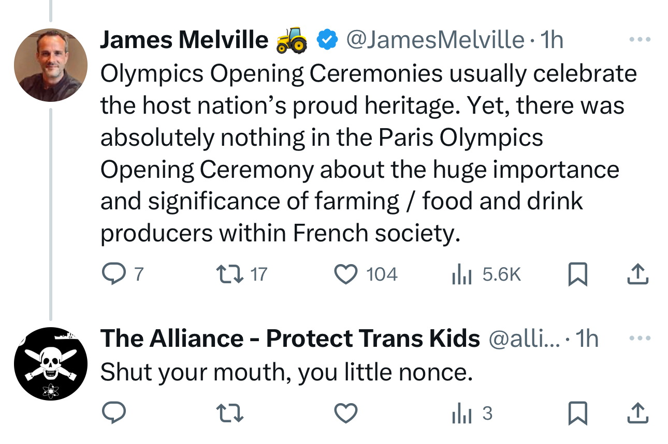
Task: Share The Alliance's reply tweet
Action: pos(637,413)
